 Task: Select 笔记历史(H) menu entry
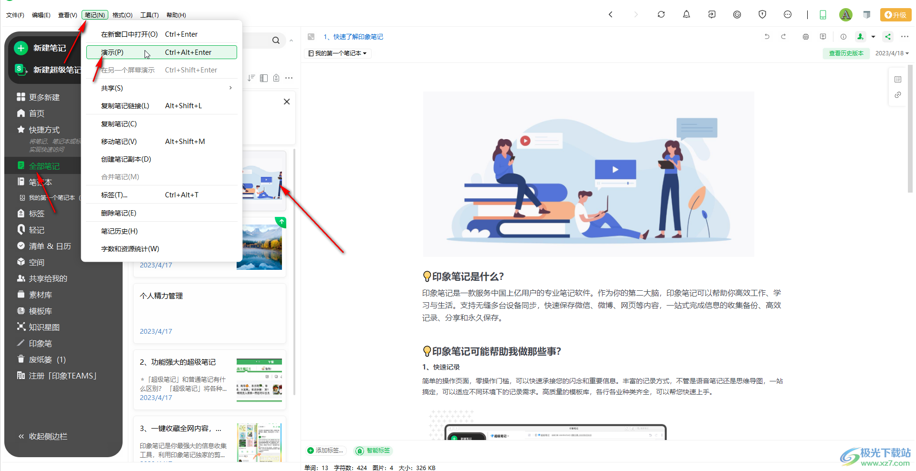[x=161, y=231]
